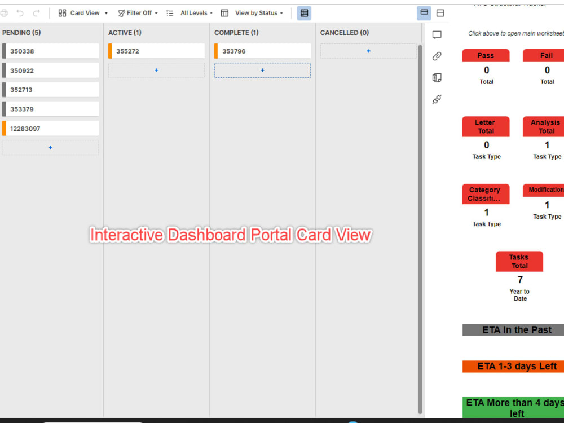564x423 pixels.
Task: Click the Tasks Total button showing 7
Action: (519, 261)
